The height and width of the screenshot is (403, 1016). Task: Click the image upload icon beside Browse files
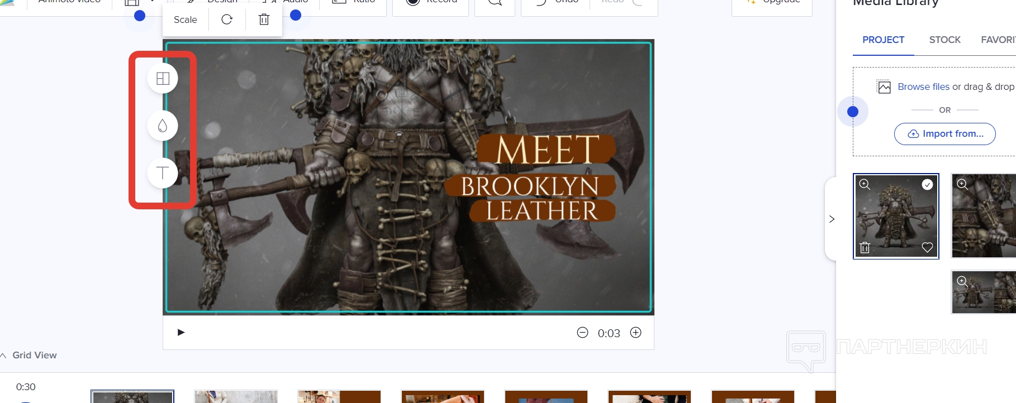pyautogui.click(x=884, y=87)
